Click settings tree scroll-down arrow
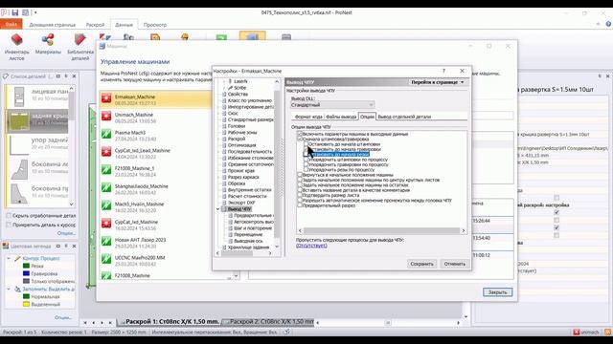The height and width of the screenshot is (344, 613). (x=277, y=247)
